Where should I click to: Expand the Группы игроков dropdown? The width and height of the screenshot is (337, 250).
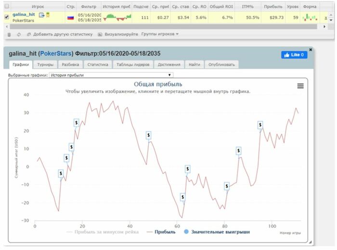pyautogui.click(x=160, y=34)
